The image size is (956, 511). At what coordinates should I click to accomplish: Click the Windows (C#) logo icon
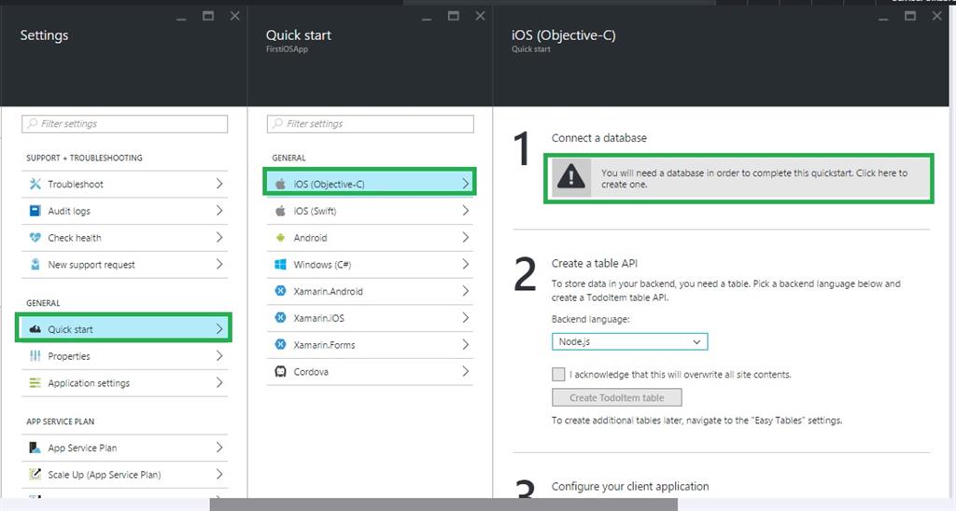(280, 265)
